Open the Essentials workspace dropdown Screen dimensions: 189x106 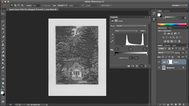point(179,6)
